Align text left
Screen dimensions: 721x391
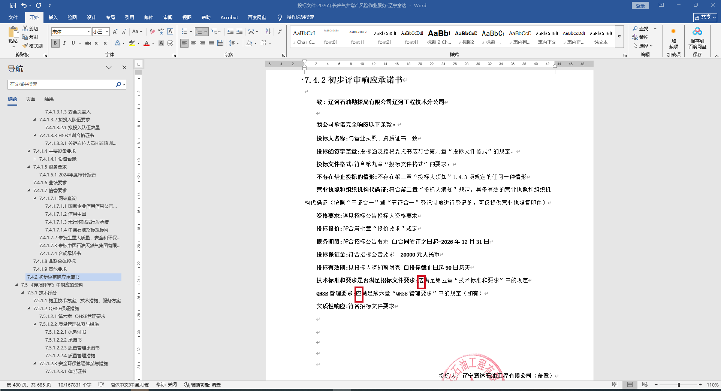184,43
